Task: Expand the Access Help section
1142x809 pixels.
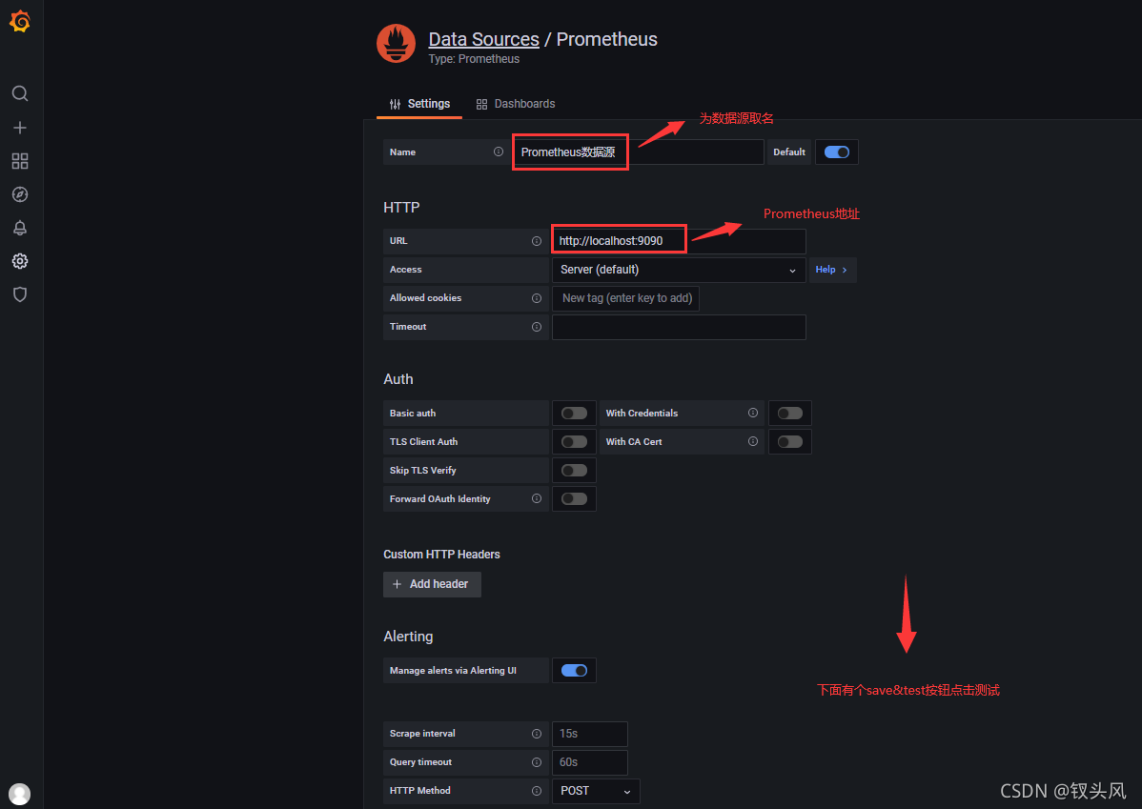Action: click(x=832, y=270)
